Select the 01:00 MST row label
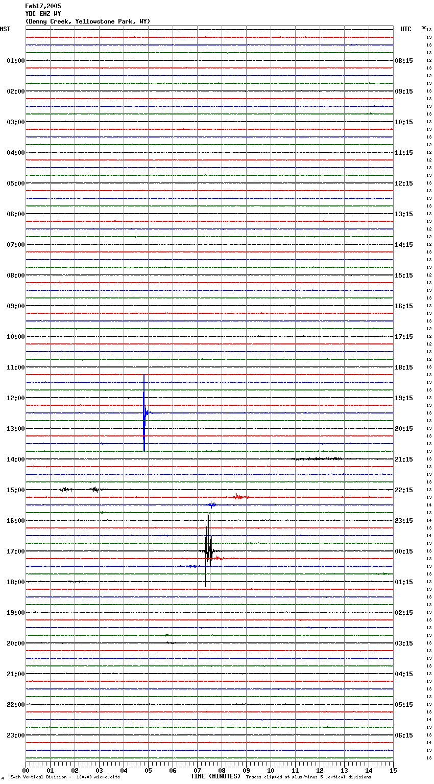Image resolution: width=434 pixels, height=784 pixels. (x=15, y=61)
